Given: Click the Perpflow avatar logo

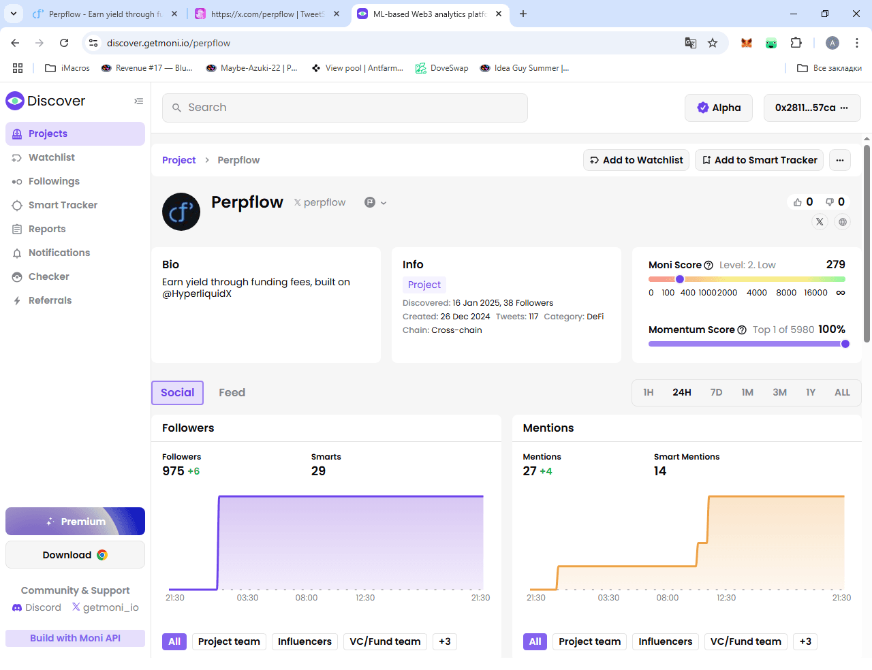Looking at the screenshot, I should [x=181, y=212].
